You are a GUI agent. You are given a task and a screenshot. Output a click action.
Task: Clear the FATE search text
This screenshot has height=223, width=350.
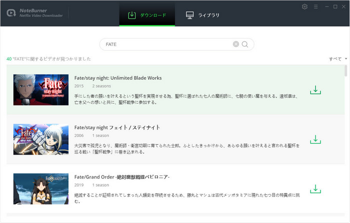point(236,44)
